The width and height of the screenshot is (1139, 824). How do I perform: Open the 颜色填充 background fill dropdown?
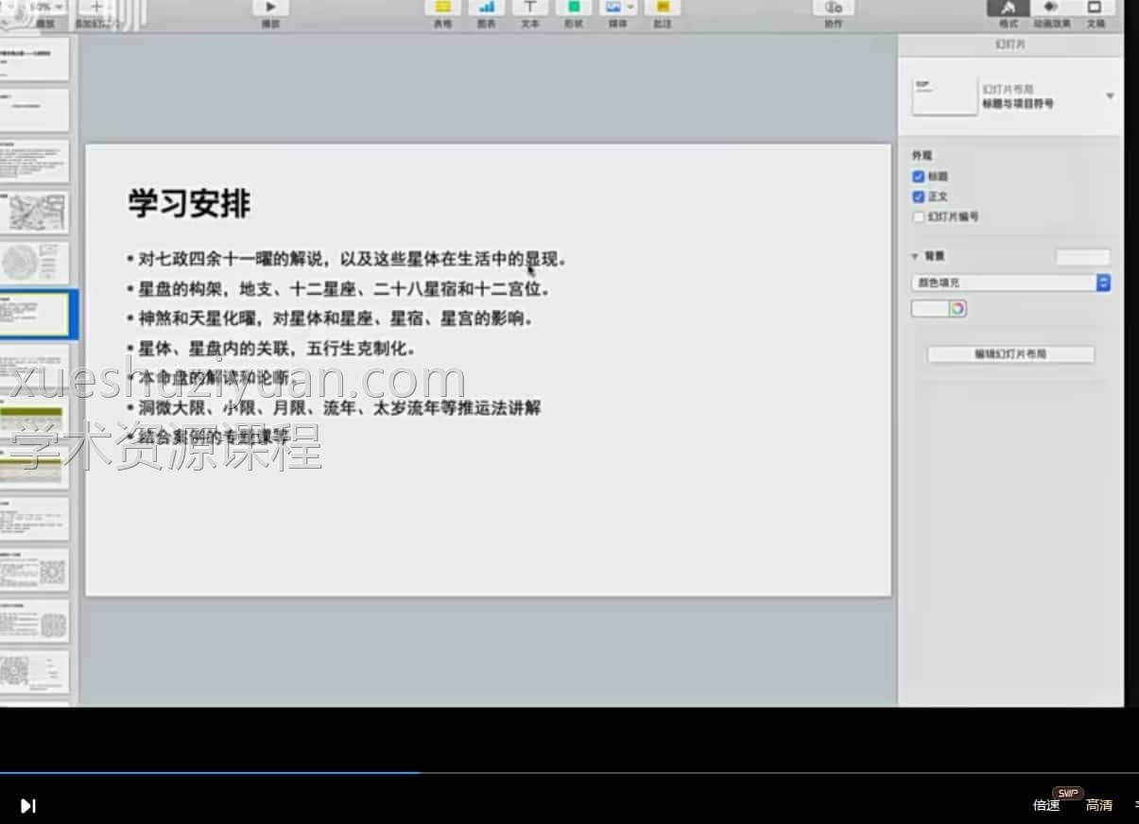click(1010, 283)
